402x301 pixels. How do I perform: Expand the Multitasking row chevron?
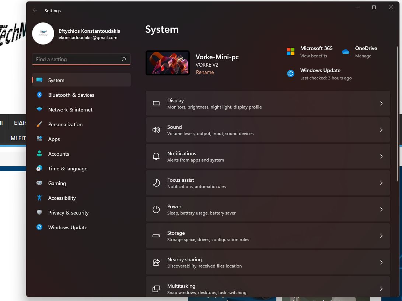(381, 289)
